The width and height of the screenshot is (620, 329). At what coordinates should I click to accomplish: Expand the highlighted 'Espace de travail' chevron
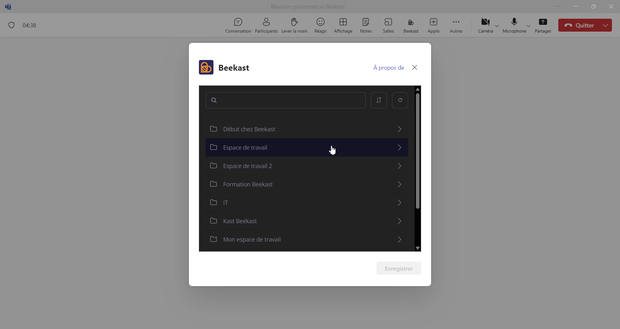pos(400,148)
